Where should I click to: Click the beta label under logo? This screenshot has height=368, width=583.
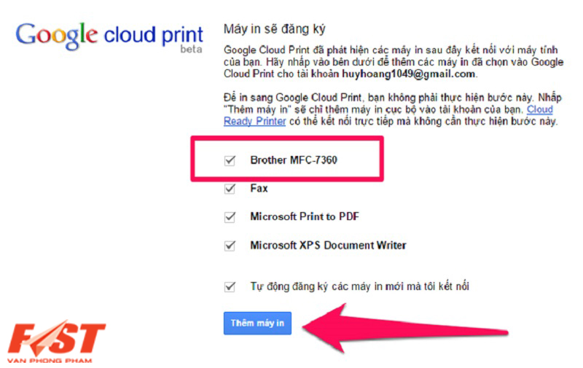click(x=191, y=49)
